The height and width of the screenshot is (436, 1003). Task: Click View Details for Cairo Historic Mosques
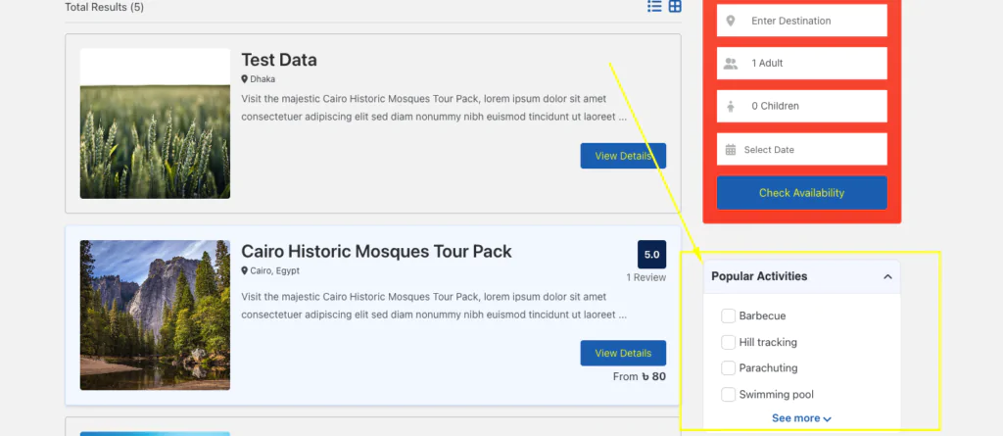[623, 354]
